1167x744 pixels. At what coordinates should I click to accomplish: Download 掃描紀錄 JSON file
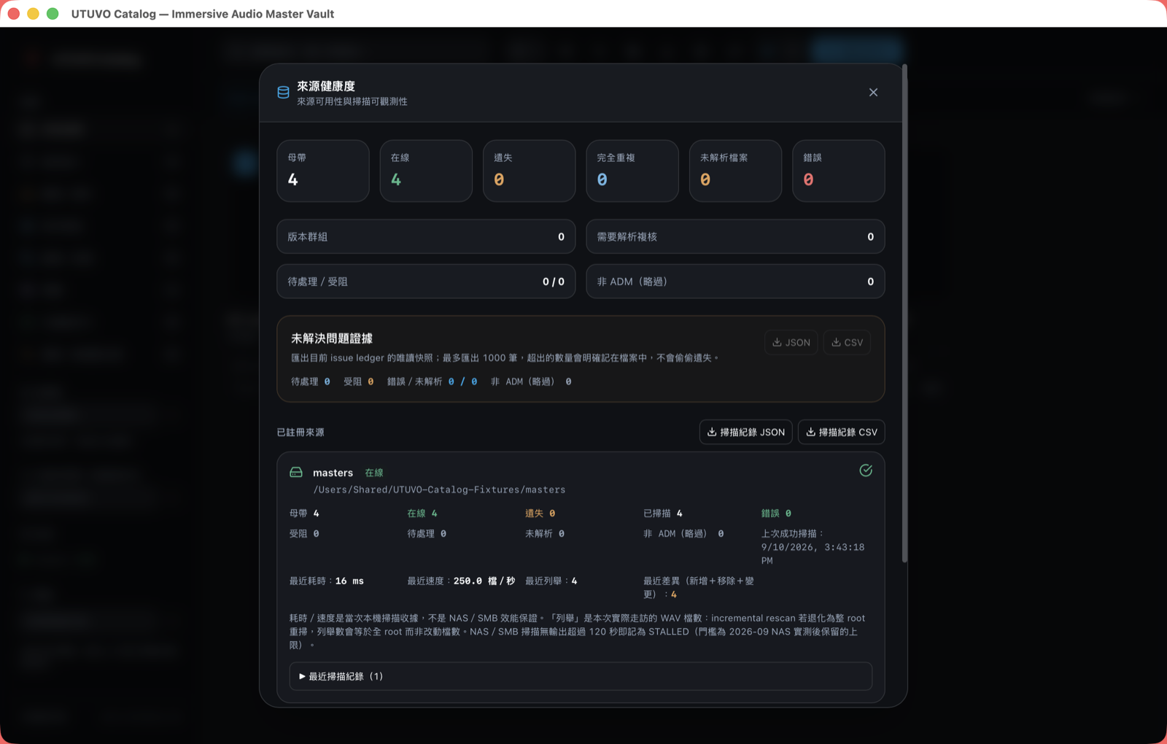pyautogui.click(x=745, y=432)
